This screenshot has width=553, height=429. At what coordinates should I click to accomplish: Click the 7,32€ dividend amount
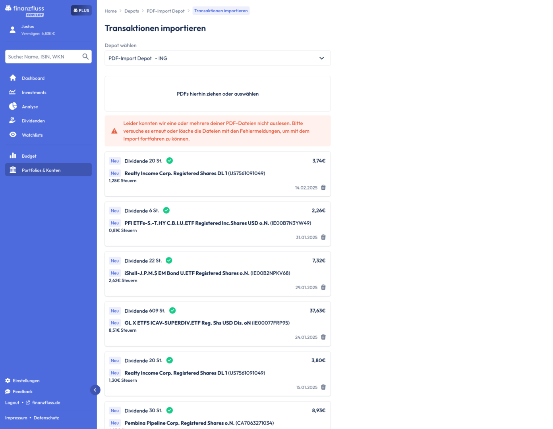319,261
